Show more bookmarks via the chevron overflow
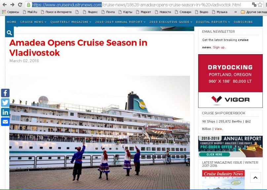Screen dimensions: 267x190 [x=236, y=12]
